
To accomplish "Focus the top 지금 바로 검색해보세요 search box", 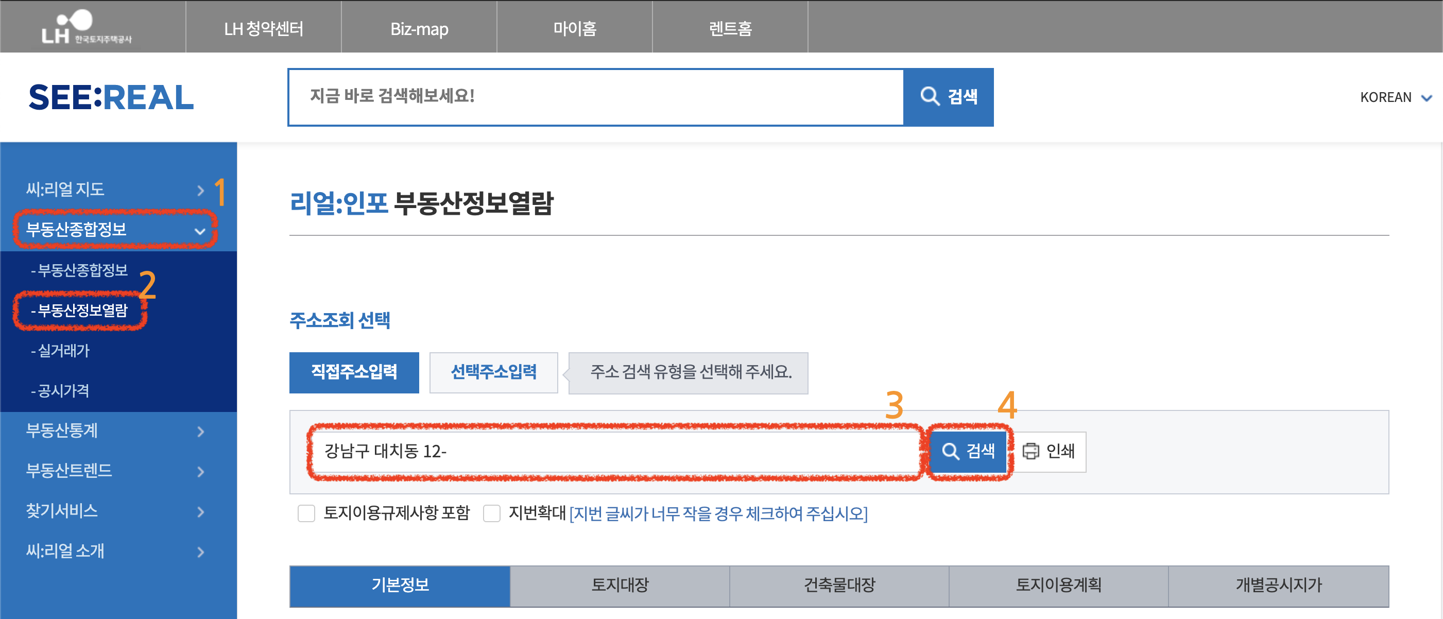I will (595, 97).
